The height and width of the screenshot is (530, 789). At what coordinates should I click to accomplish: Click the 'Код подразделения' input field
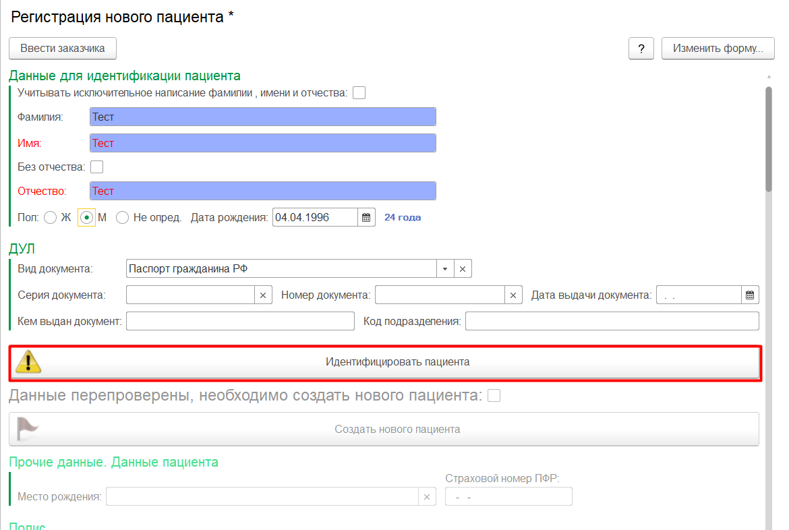tap(612, 321)
